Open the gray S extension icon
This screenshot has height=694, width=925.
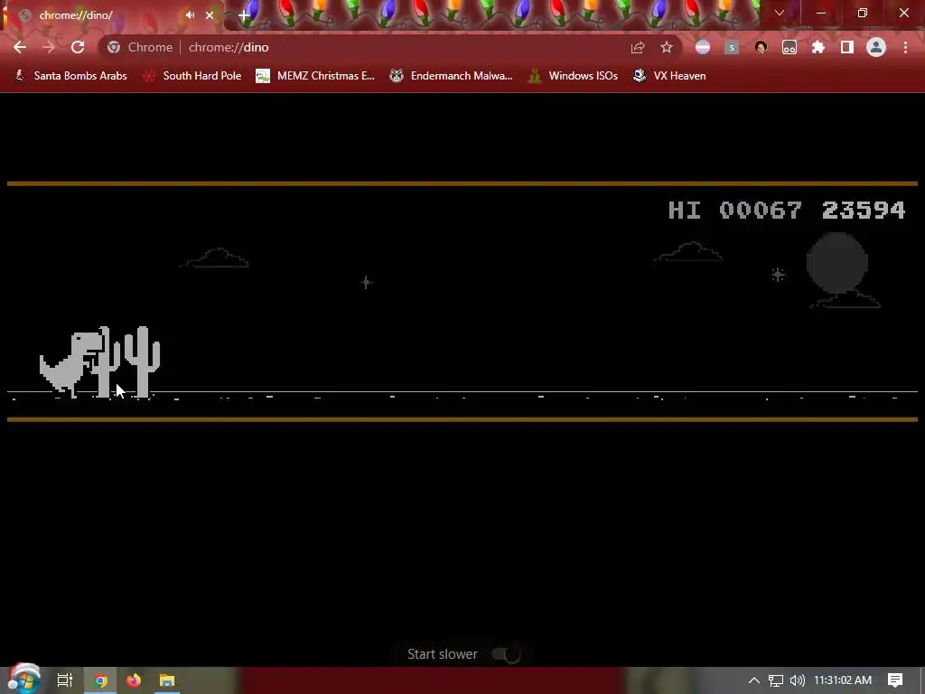[732, 47]
